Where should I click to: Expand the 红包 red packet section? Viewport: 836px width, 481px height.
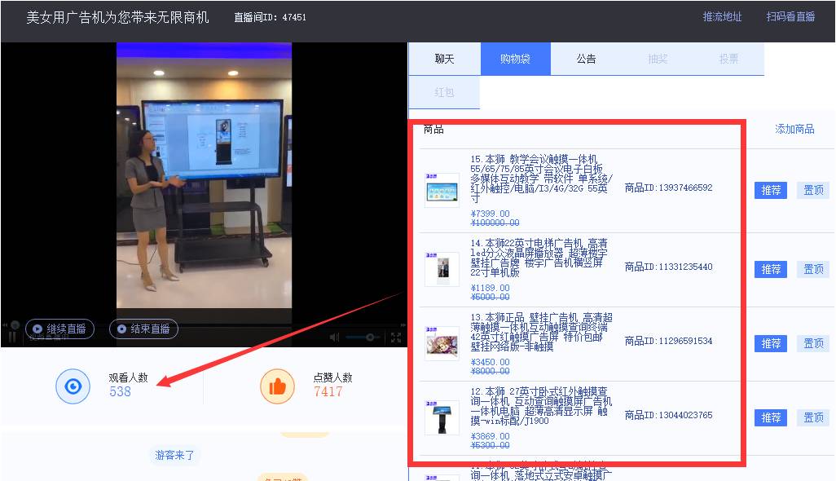click(x=443, y=92)
